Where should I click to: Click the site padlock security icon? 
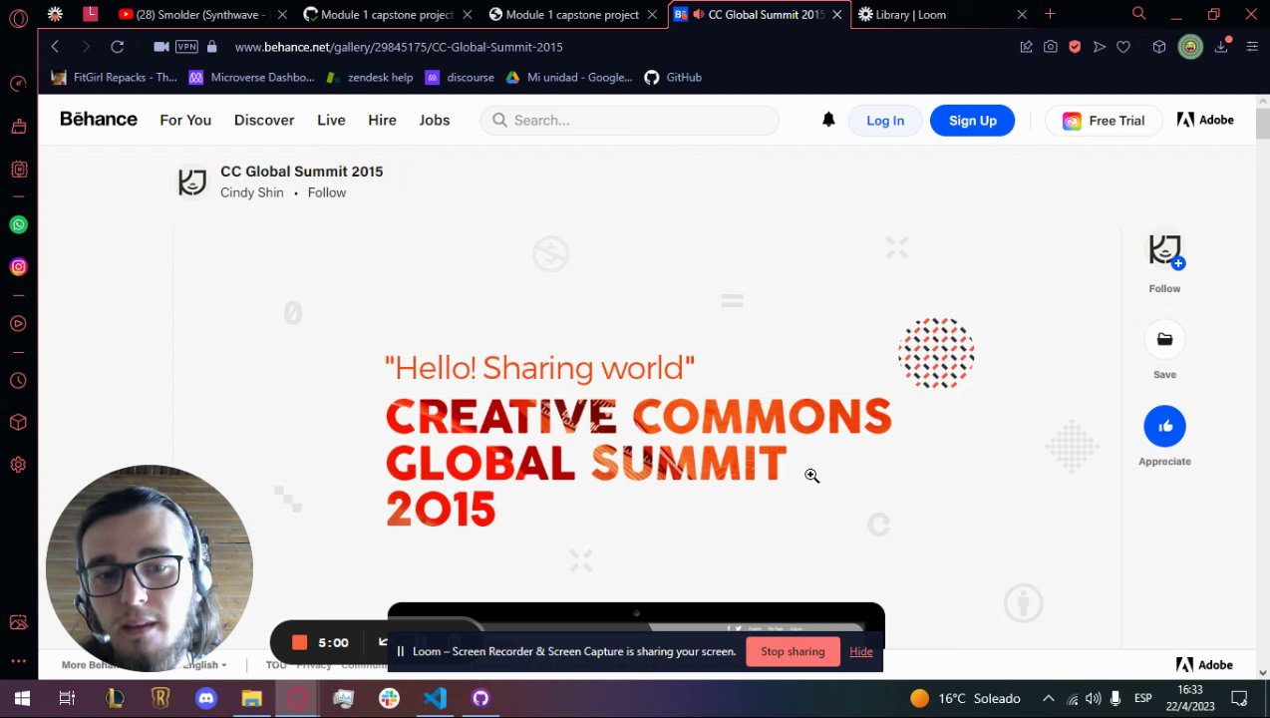(x=211, y=47)
